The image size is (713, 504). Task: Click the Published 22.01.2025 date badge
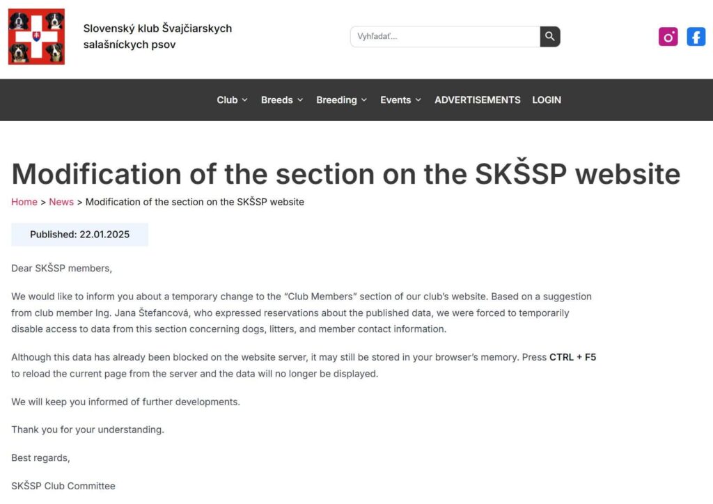click(79, 235)
